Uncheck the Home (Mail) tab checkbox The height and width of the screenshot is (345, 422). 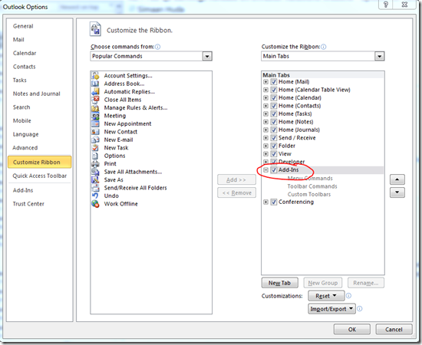tap(274, 82)
